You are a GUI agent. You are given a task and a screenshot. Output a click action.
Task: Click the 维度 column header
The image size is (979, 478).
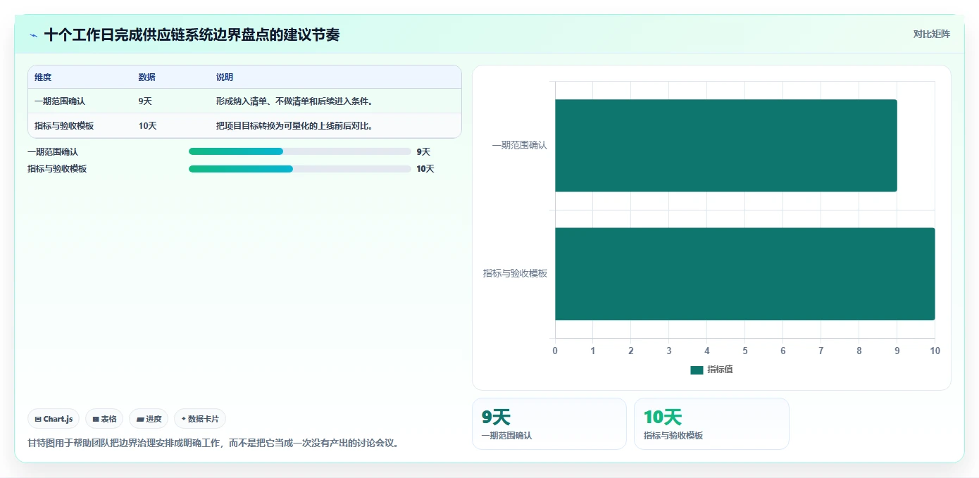point(43,77)
